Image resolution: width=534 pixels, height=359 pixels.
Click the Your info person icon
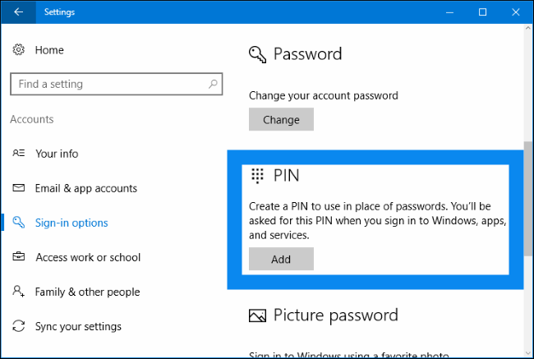[x=19, y=154]
